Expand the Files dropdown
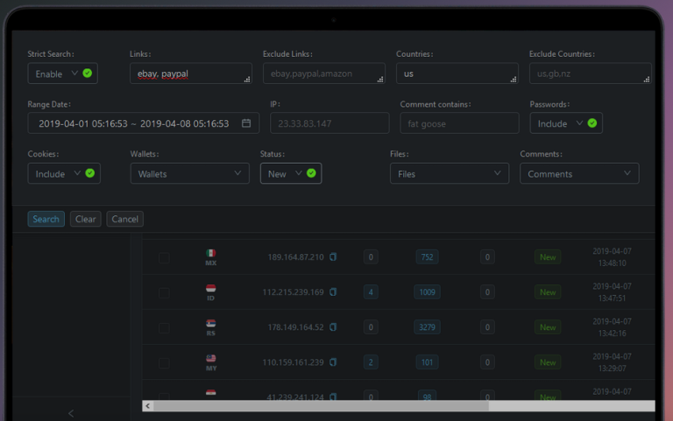This screenshot has height=421, width=673. 450,173
